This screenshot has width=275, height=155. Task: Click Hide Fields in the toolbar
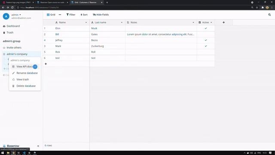click(101, 15)
